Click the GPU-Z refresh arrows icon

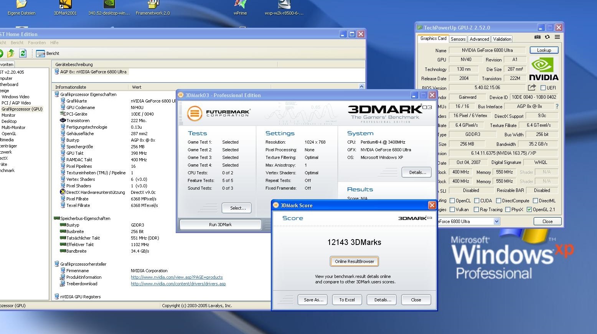547,37
